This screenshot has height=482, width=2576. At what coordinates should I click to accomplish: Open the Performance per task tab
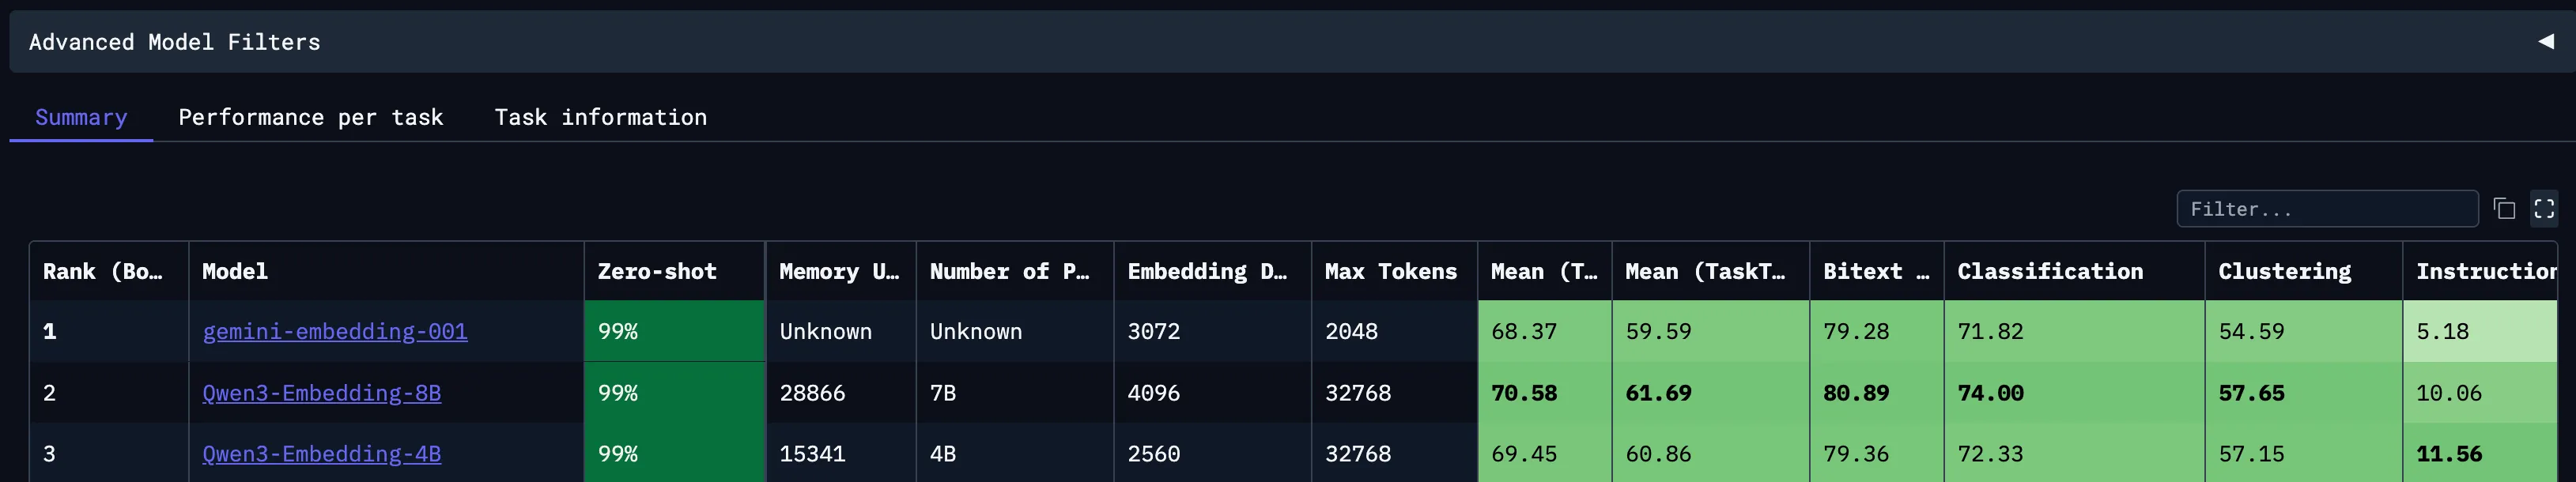[310, 117]
